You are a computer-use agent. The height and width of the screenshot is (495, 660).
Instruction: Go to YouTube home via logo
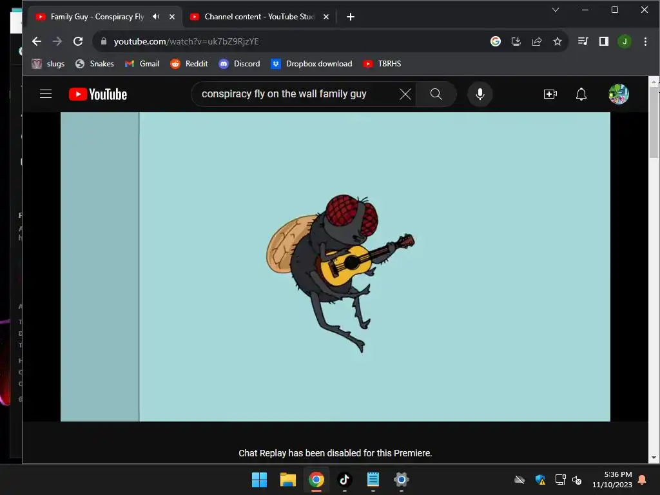[x=98, y=94]
